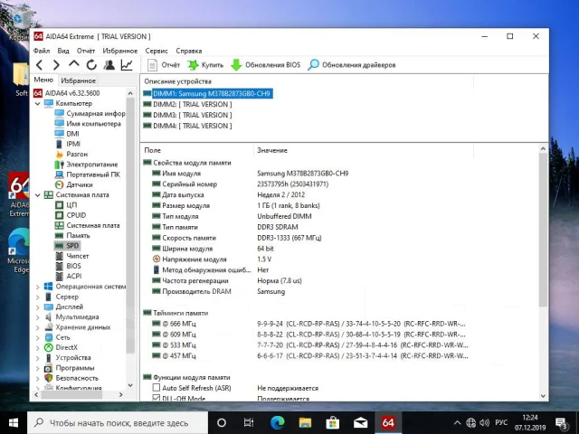The height and width of the screenshot is (434, 579).
Task: Open File Explorer from the taskbar
Action: coord(305,422)
